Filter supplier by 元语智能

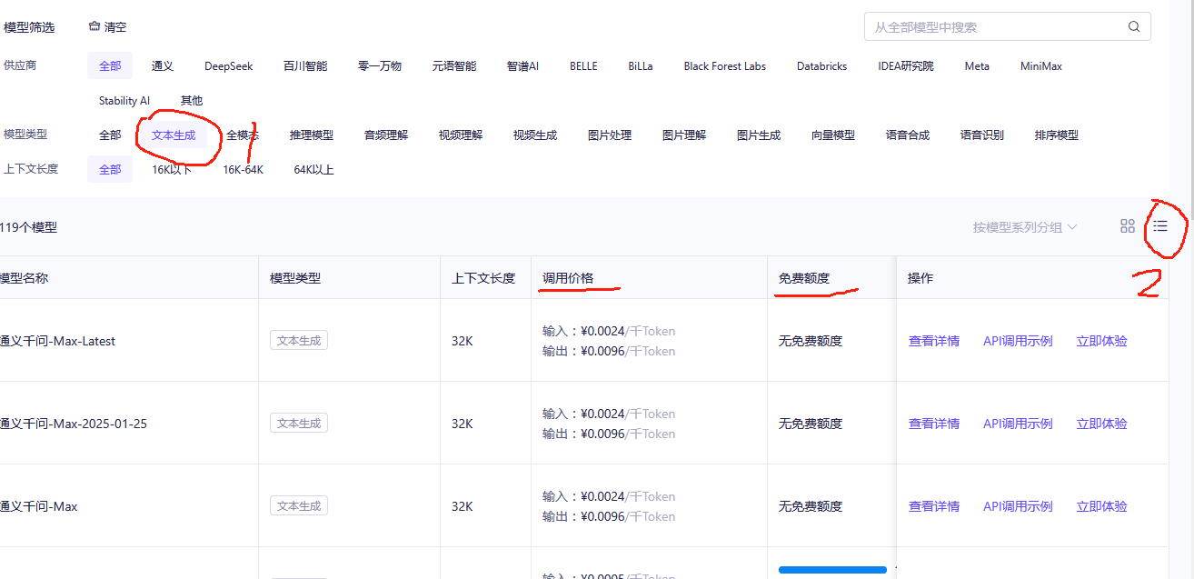pos(454,66)
